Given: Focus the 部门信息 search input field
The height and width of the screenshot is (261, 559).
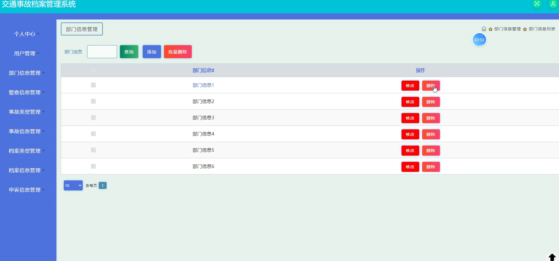Looking at the screenshot, I should (x=102, y=52).
